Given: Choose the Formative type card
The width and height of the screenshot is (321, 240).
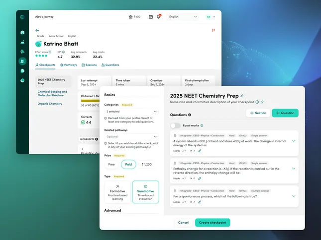Looking at the screenshot, I should click(117, 192).
